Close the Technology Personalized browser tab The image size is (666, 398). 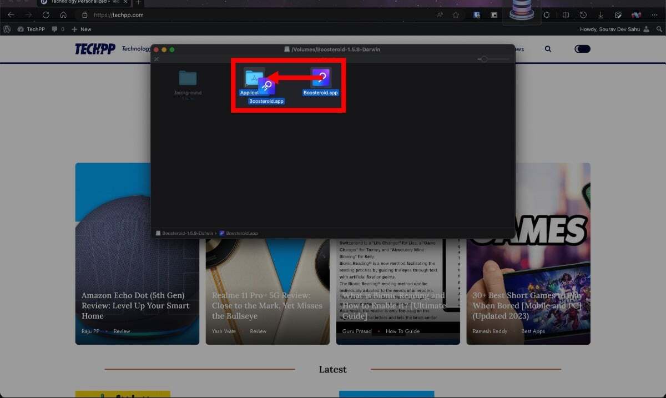pyautogui.click(x=125, y=2)
